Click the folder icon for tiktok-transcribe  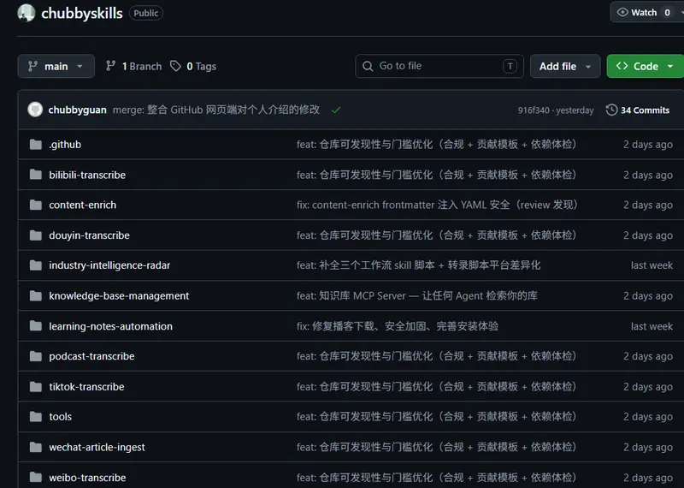pyautogui.click(x=36, y=387)
